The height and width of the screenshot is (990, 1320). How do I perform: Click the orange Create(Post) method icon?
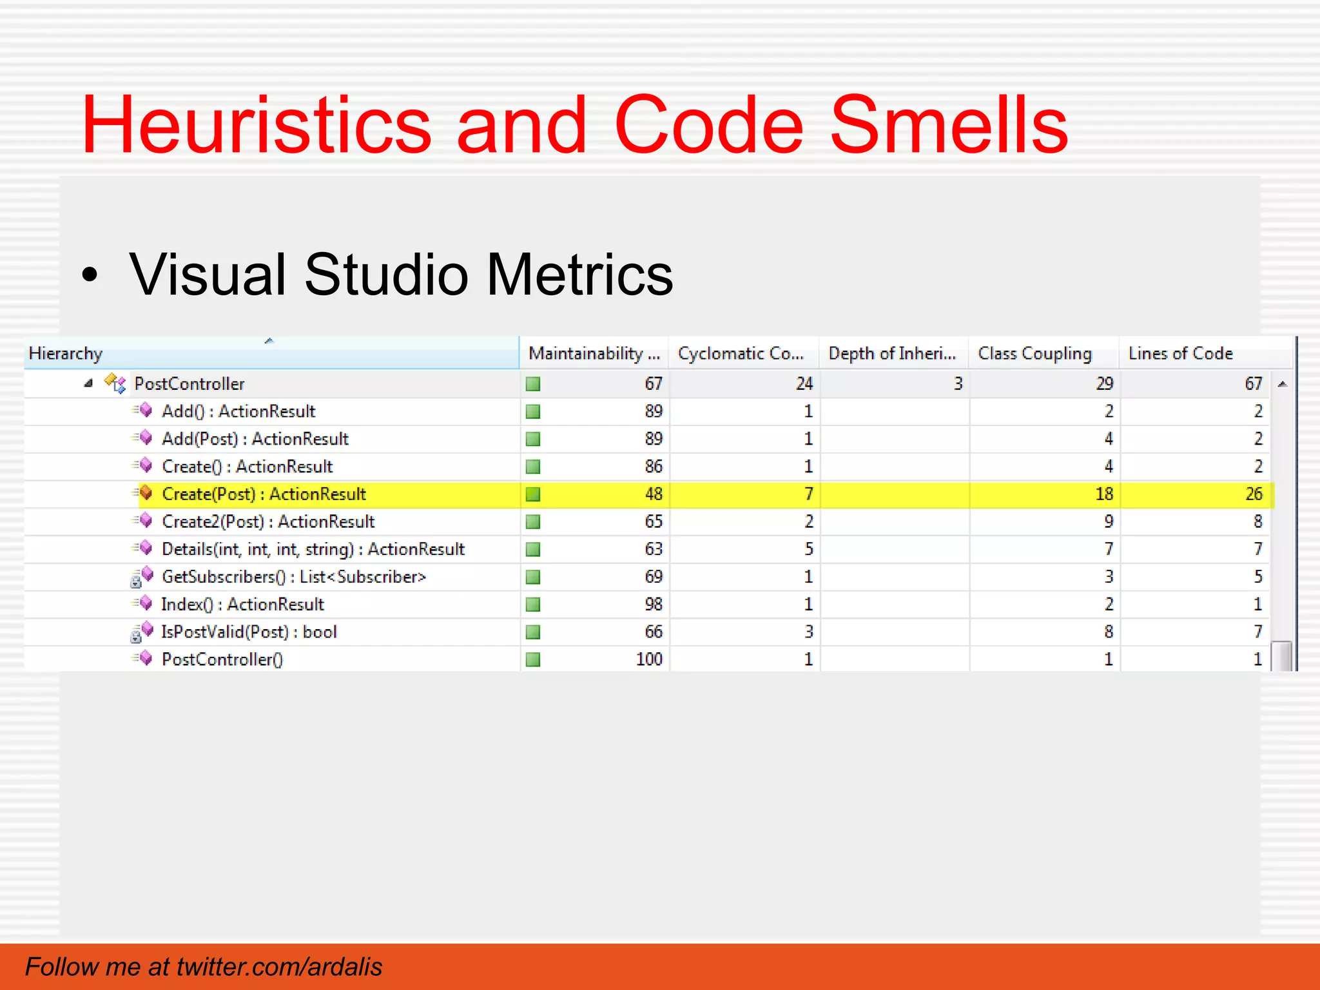145,494
